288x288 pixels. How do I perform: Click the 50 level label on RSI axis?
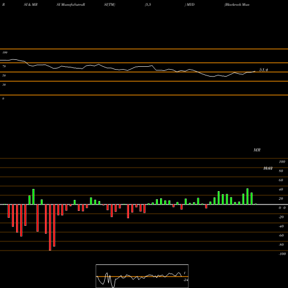[4, 75]
